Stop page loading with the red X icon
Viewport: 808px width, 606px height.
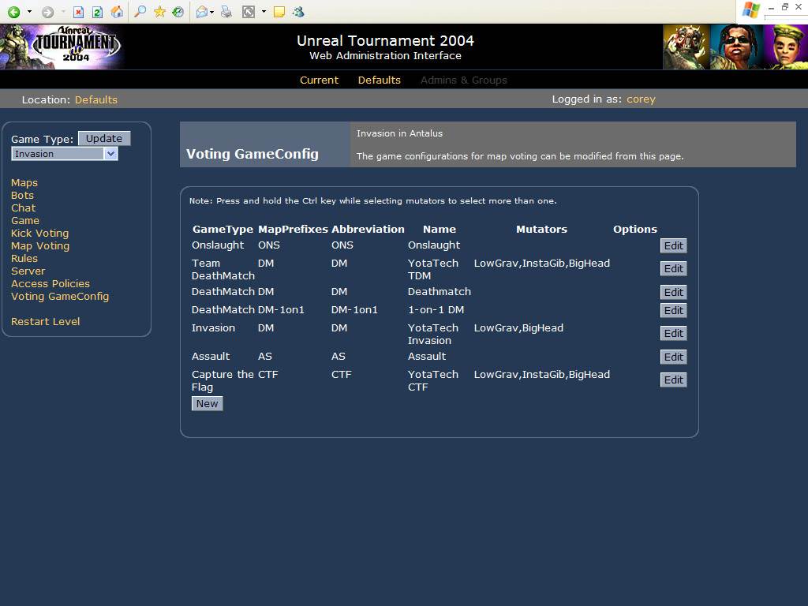click(78, 12)
